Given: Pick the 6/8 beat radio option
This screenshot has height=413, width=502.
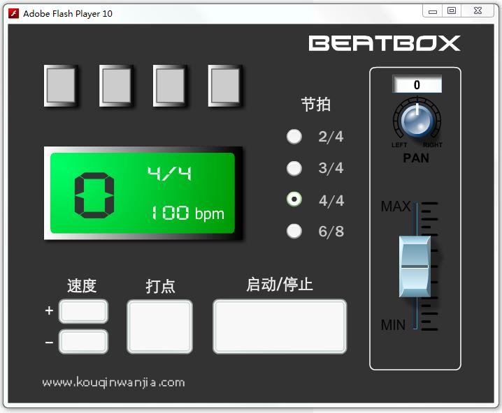Looking at the screenshot, I should click(x=294, y=231).
